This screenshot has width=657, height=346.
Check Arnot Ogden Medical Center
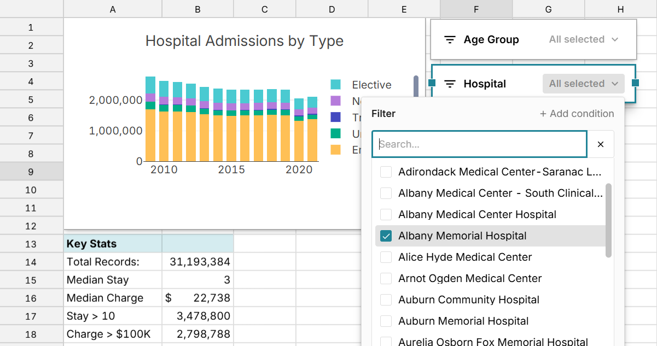[x=386, y=278]
